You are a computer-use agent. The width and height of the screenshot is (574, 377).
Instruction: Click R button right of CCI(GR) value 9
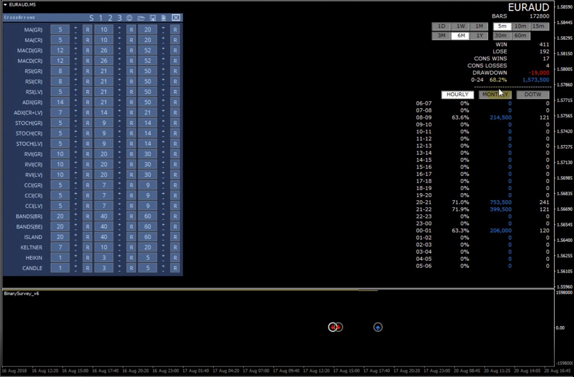click(175, 185)
